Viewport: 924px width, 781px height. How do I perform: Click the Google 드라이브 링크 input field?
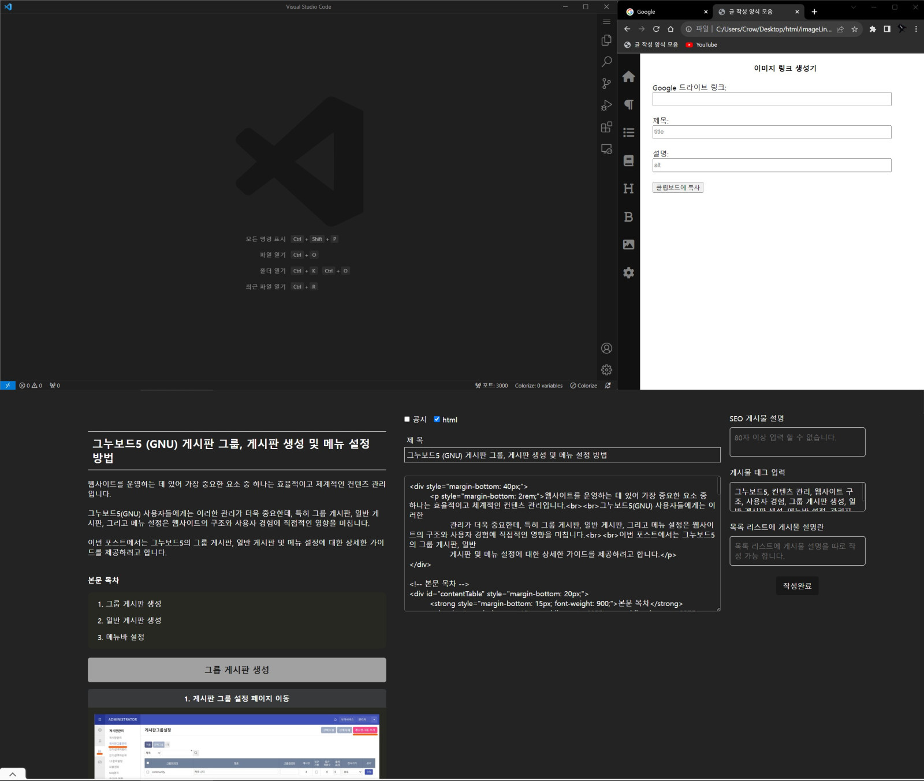click(772, 99)
